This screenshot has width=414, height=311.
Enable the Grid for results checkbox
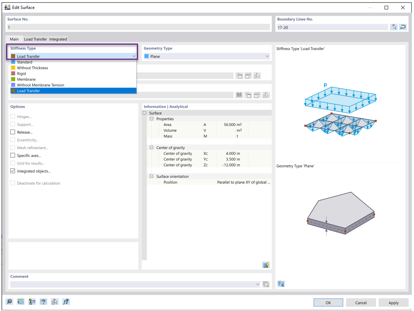point(13,163)
